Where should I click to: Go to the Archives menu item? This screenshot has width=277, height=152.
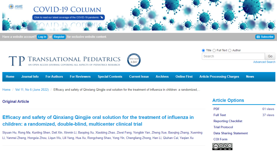pos(162,77)
